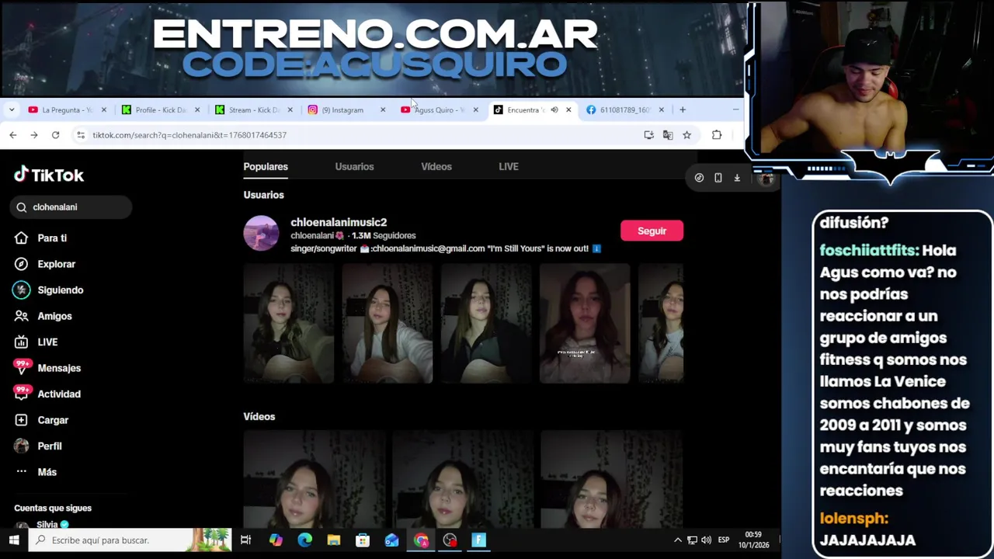Viewport: 994px width, 559px height.
Task: Open fourth captioned thumbnail under chloenalanimusic2
Action: (585, 323)
